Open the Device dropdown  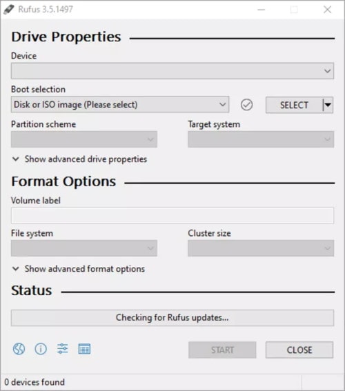(172, 71)
